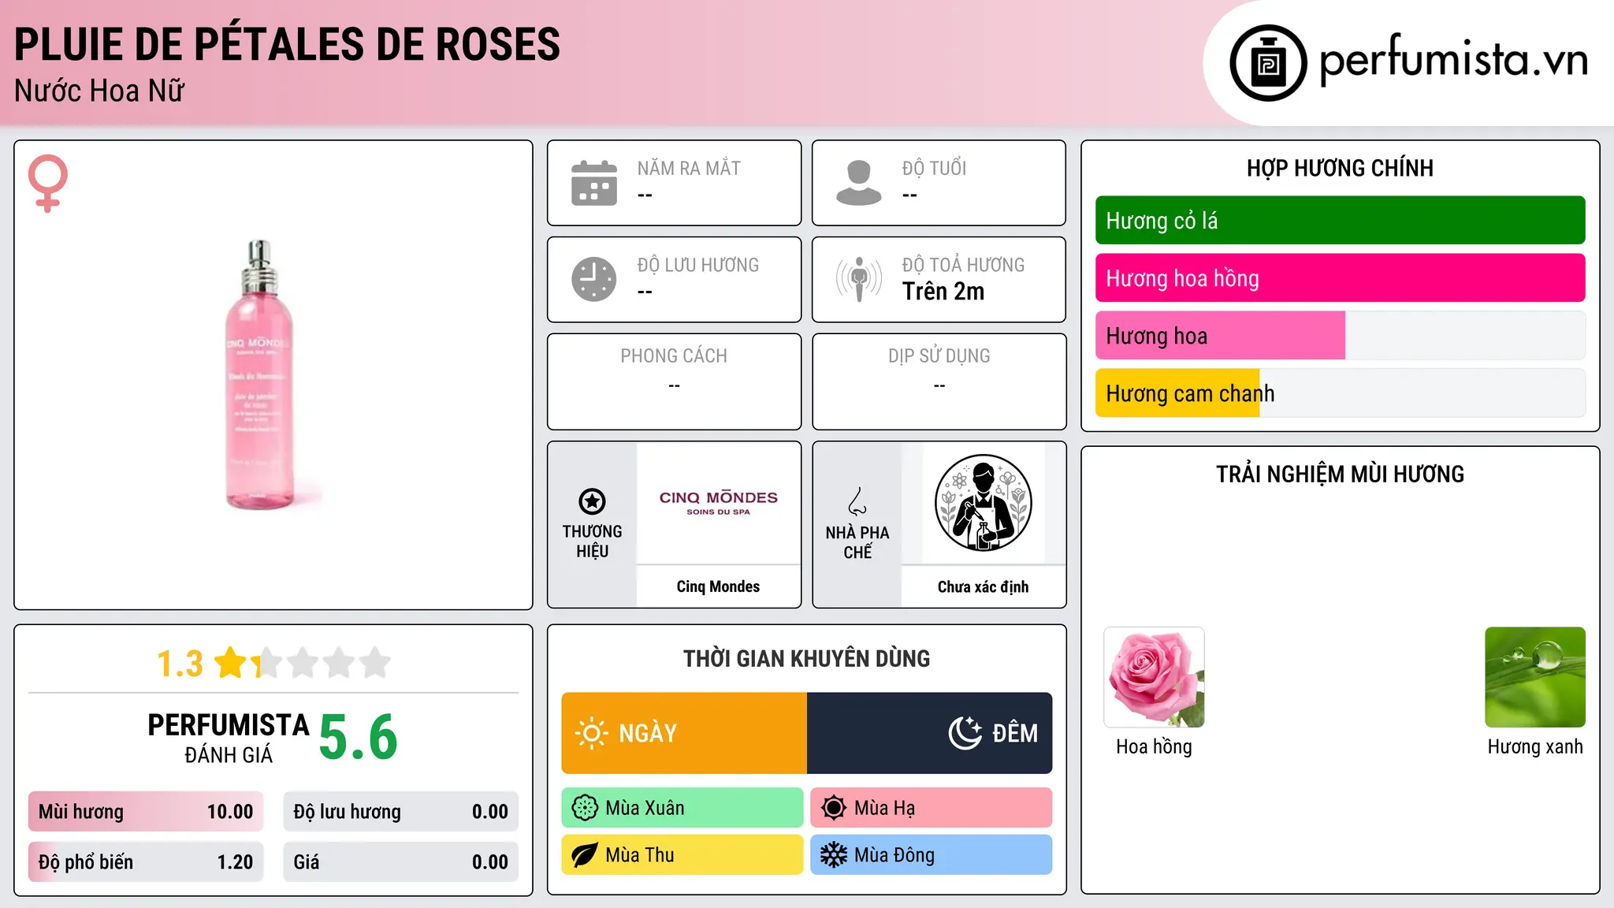Click the Thời gian khuyên dùng heading
Screen dimensions: 1614x908
(x=806, y=658)
